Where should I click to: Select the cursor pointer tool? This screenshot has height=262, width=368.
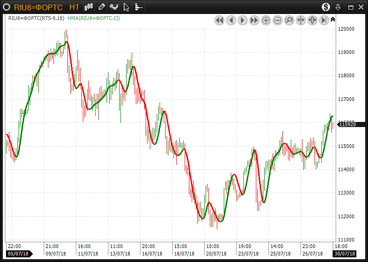coord(126,7)
